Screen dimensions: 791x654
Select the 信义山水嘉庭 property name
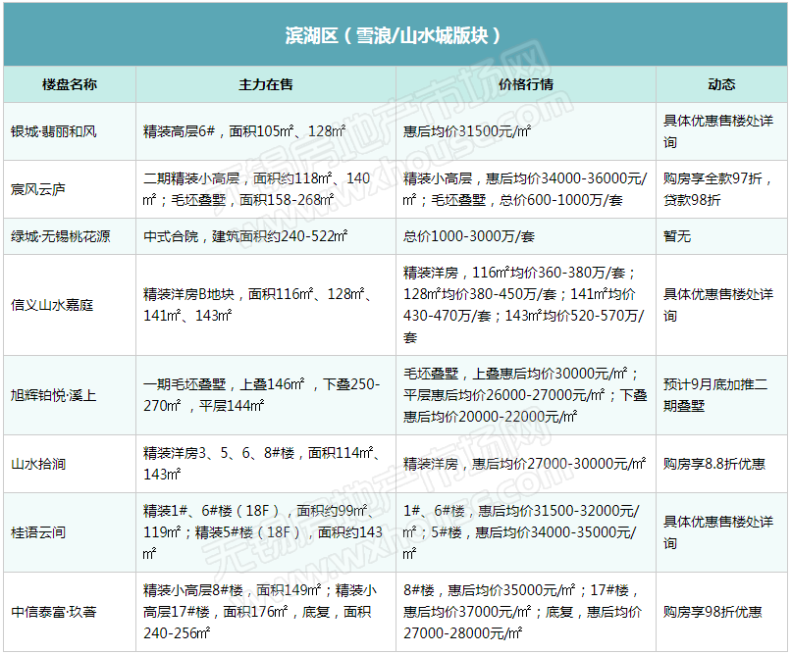[54, 305]
